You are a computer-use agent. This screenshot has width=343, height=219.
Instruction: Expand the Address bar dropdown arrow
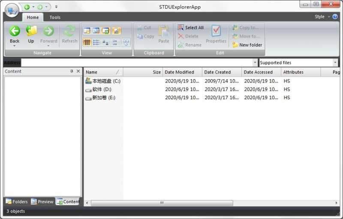255,62
